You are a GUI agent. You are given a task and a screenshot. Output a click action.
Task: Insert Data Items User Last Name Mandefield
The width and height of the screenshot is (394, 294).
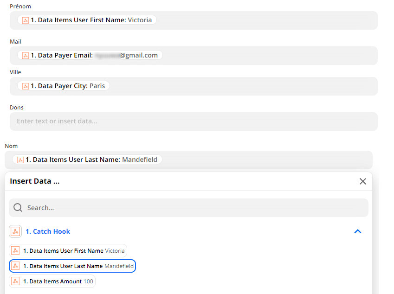click(72, 266)
